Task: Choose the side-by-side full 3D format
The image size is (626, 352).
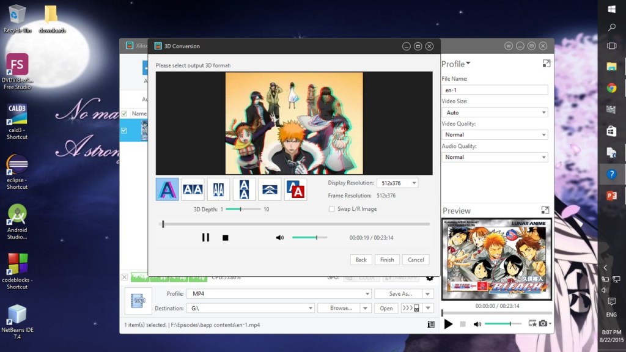Action: coord(193,189)
